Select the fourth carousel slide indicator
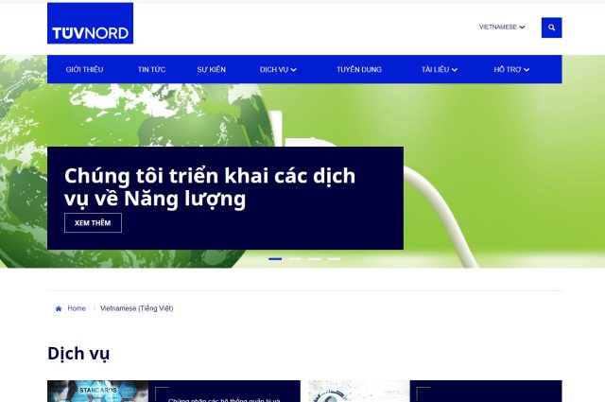Screen dimensions: 605x402 coord(334,259)
